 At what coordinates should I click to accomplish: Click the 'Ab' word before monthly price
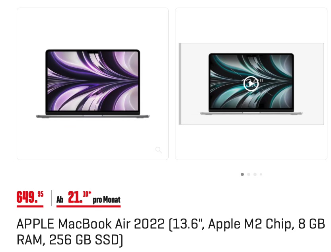60,199
